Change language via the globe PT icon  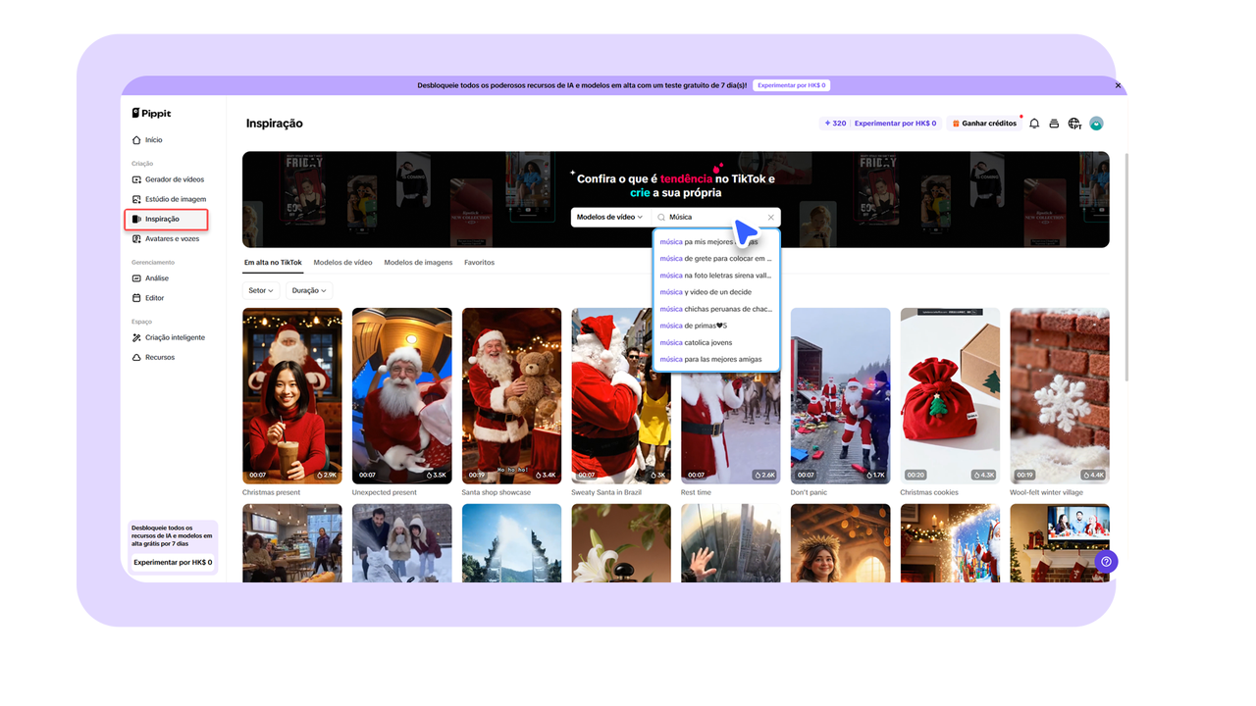1074,124
